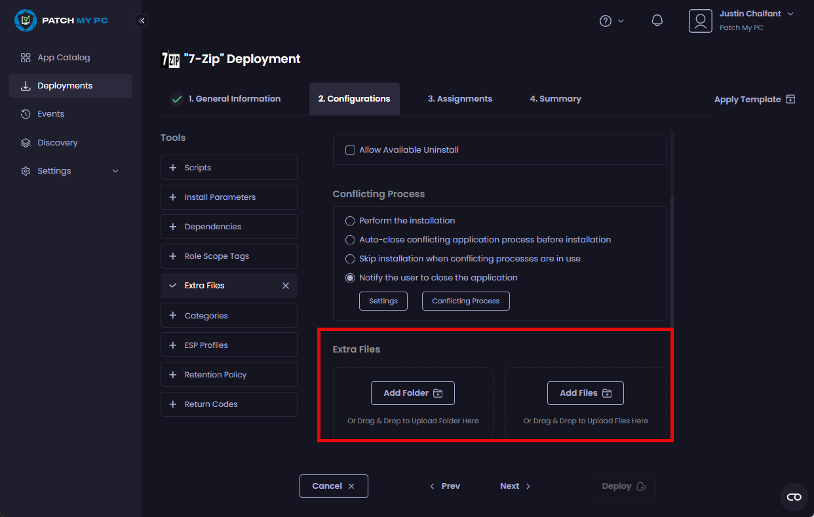Remove Extra Files tool with X icon
The image size is (814, 517).
(x=285, y=286)
